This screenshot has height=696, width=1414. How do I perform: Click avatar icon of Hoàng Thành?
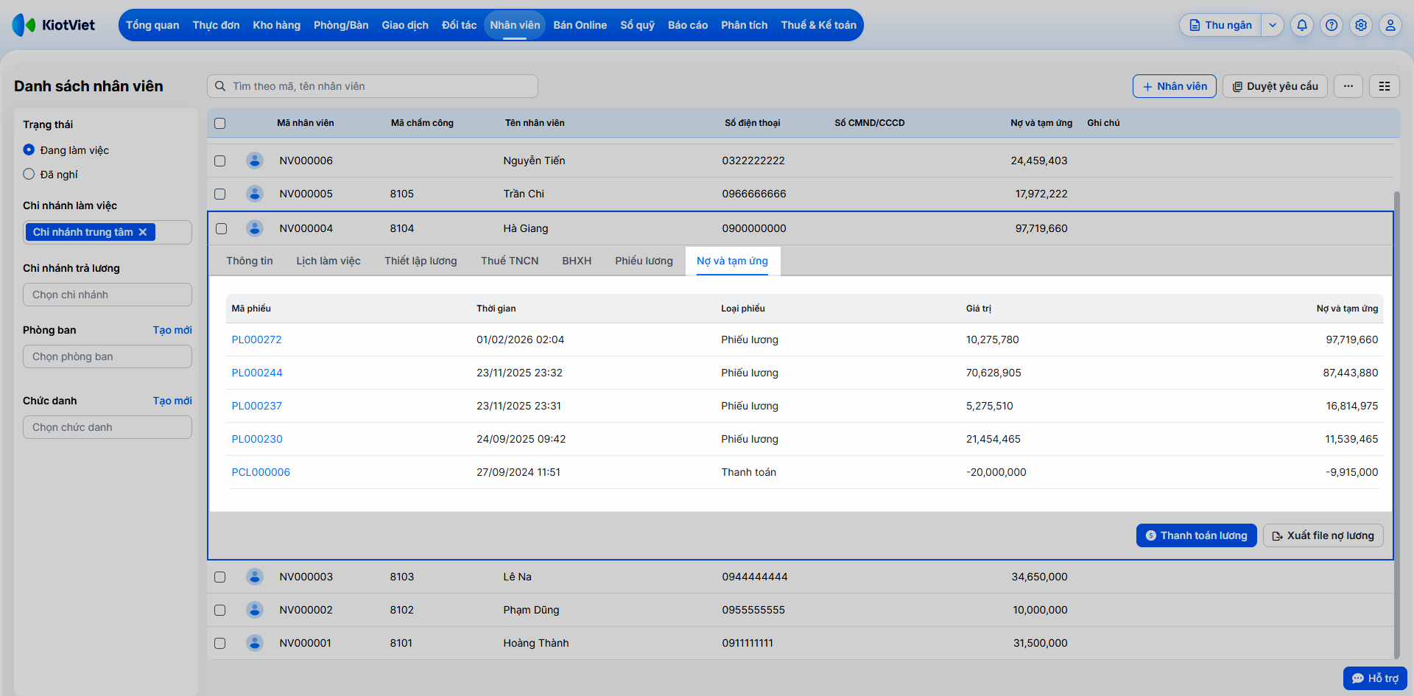coord(255,643)
